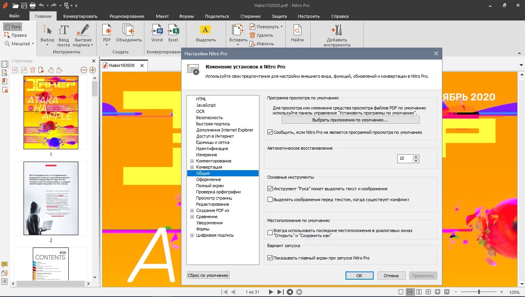The height and width of the screenshot is (297, 525).
Task: Open the comments panel icon at sidebar bottom
Action: coord(5,265)
